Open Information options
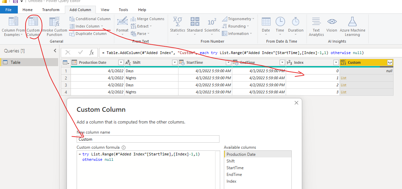The height and width of the screenshot is (189, 402). [237, 34]
